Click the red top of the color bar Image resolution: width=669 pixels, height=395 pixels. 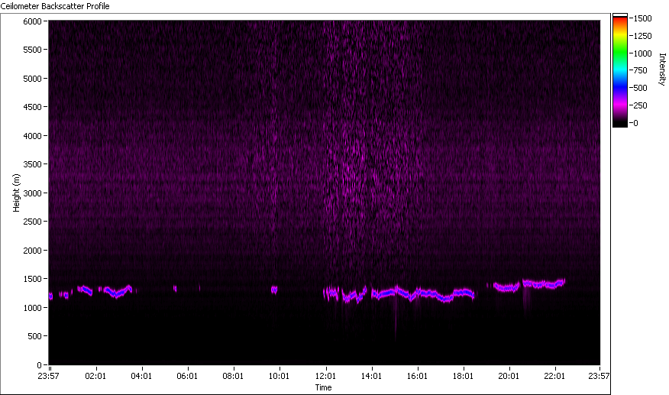click(x=620, y=21)
